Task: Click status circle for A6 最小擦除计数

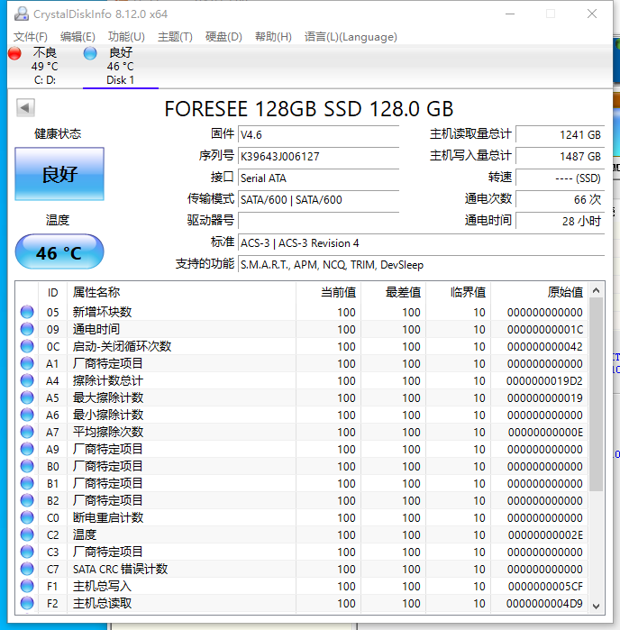Action: [x=27, y=415]
